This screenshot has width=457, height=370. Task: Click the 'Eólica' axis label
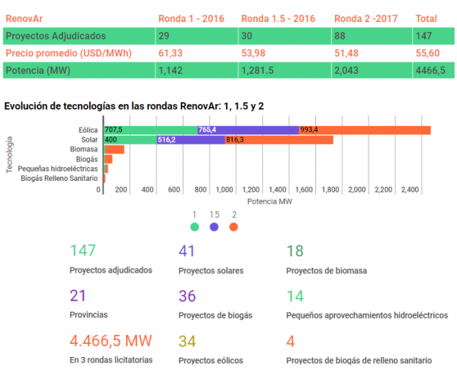(x=88, y=130)
